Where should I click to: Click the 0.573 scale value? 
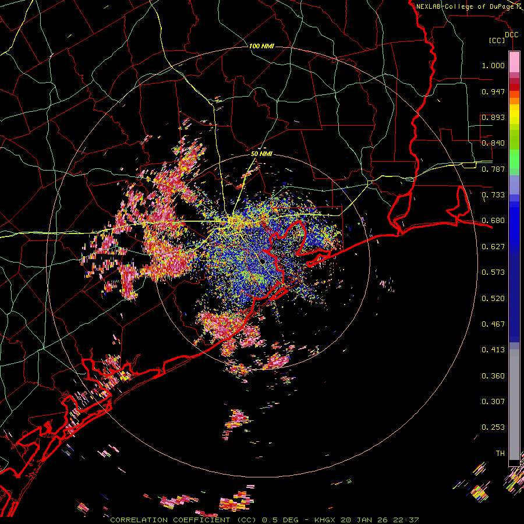(x=493, y=272)
